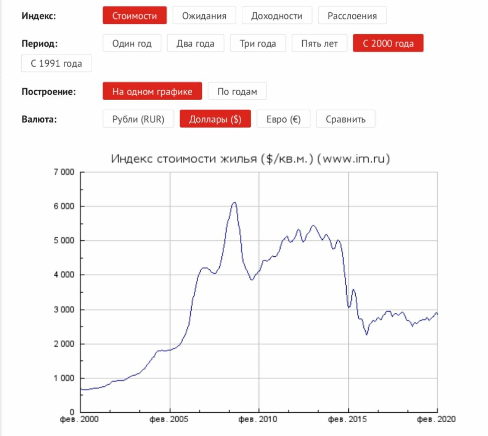Set period to Один год

click(132, 43)
